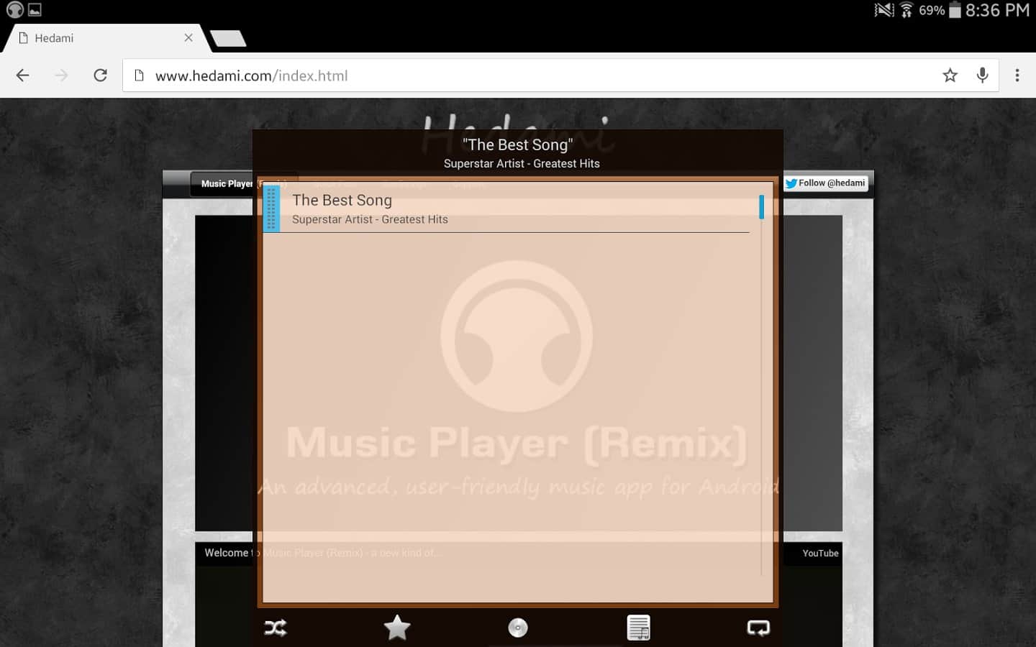This screenshot has height=647, width=1036.
Task: Close the Hedami browser tab
Action: point(188,37)
